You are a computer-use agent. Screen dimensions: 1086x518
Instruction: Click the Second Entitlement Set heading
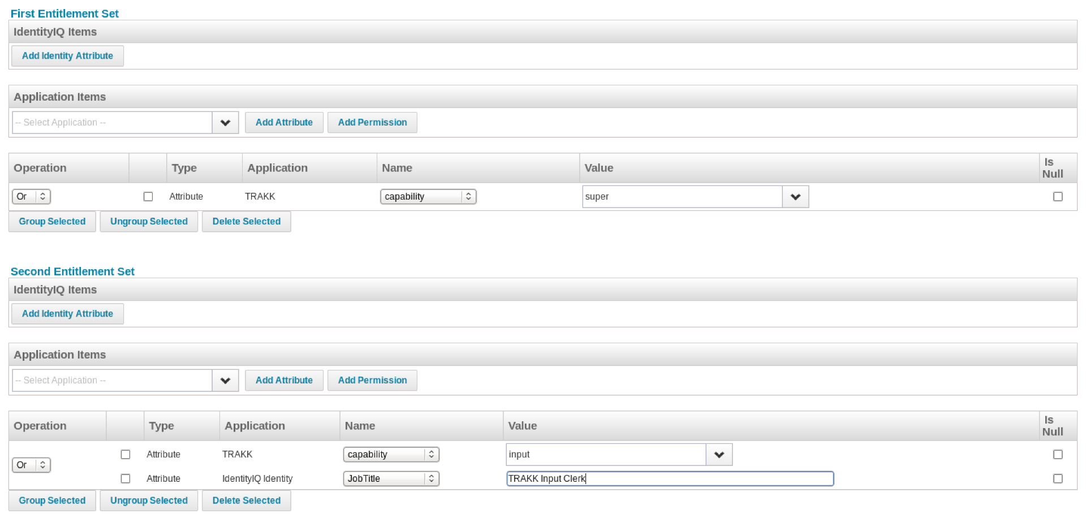click(72, 271)
